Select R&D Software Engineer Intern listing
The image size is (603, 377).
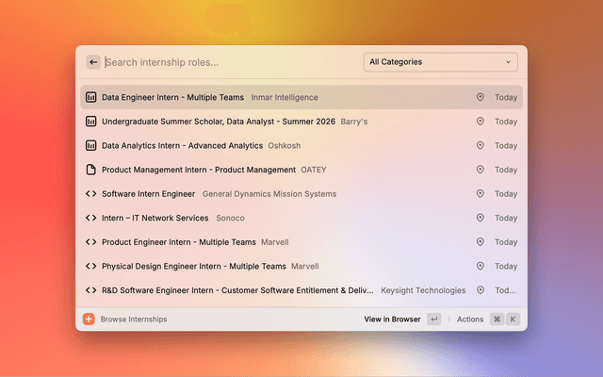(x=237, y=290)
